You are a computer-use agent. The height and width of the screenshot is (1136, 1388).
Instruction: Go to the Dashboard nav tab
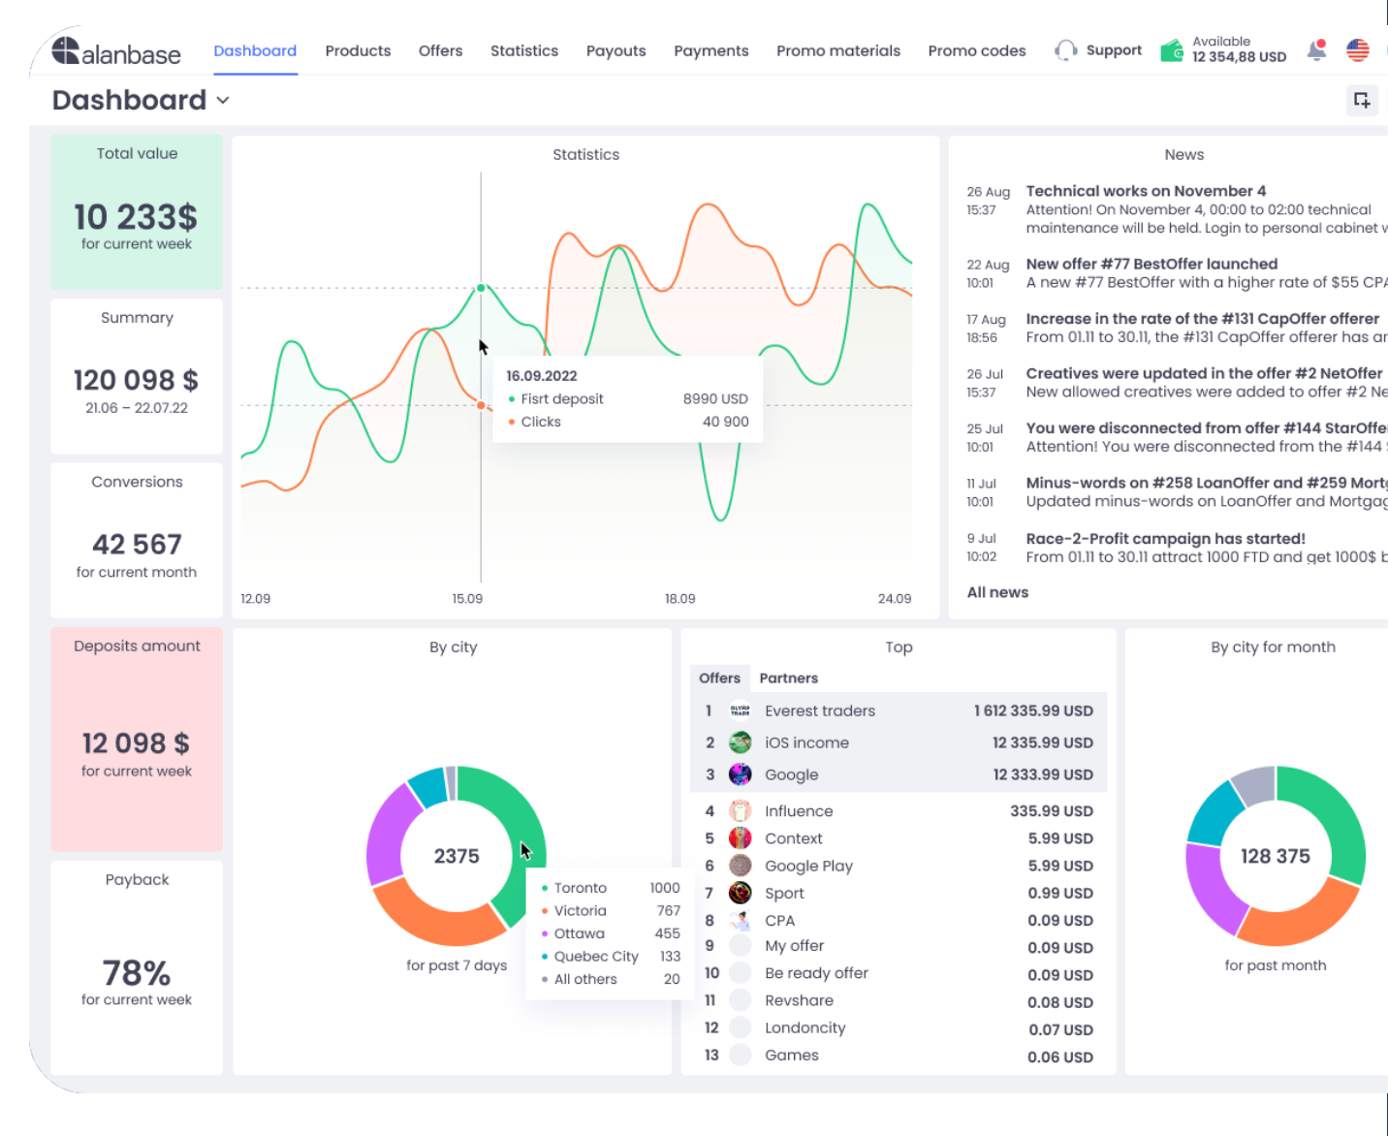coord(255,50)
